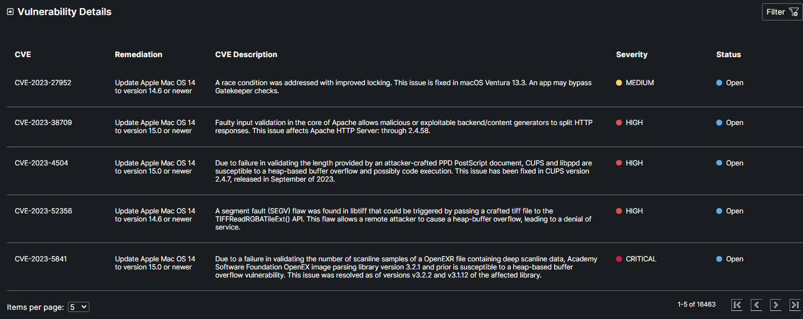Open CVE-2023-27952 entry
The height and width of the screenshot is (319, 803).
click(43, 83)
